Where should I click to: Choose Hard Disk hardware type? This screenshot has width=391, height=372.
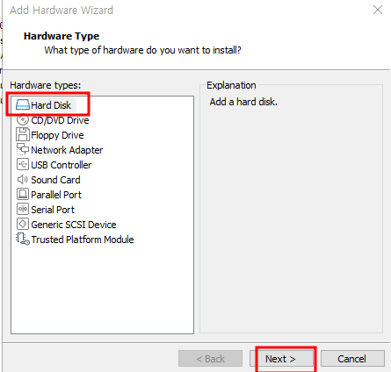pyautogui.click(x=51, y=105)
